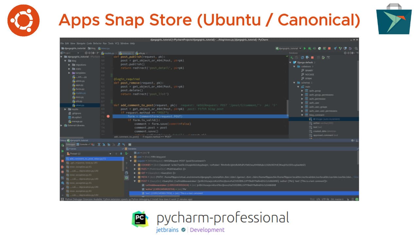Open the VCS menu
Screen dimensions: 419x235
click(x=116, y=43)
